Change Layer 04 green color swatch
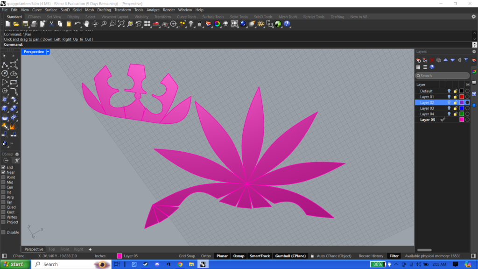The width and height of the screenshot is (478, 269). 462,114
